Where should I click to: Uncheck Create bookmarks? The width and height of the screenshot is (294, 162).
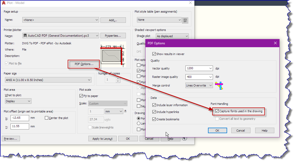point(154,119)
